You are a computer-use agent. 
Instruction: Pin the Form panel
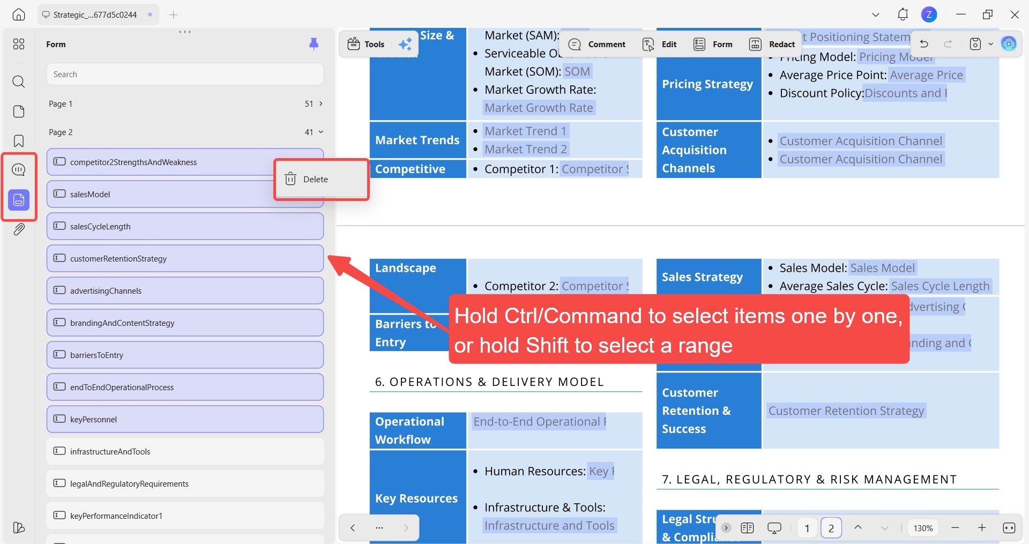(314, 44)
